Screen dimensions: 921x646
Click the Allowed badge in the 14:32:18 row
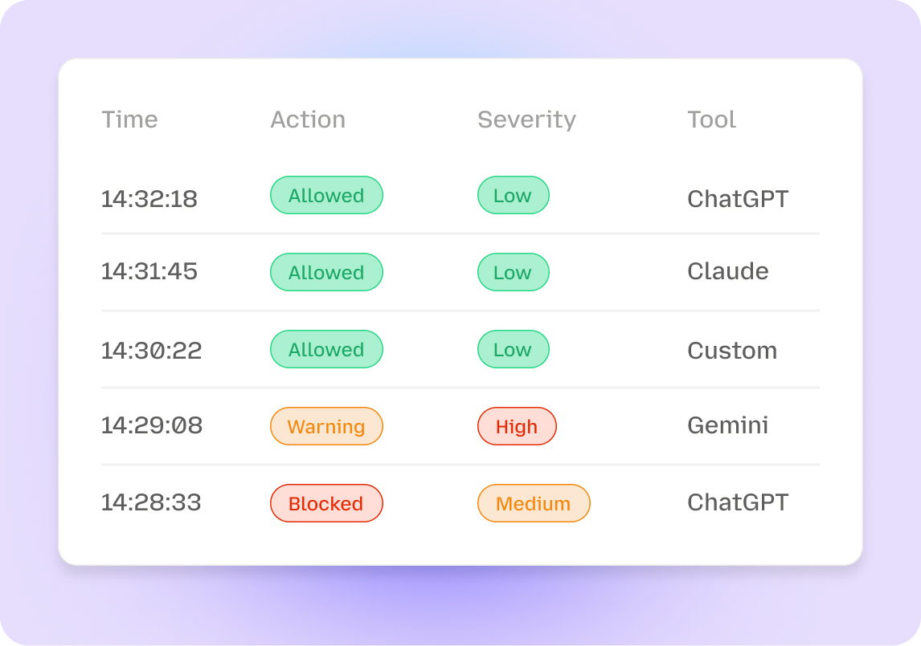click(x=326, y=196)
